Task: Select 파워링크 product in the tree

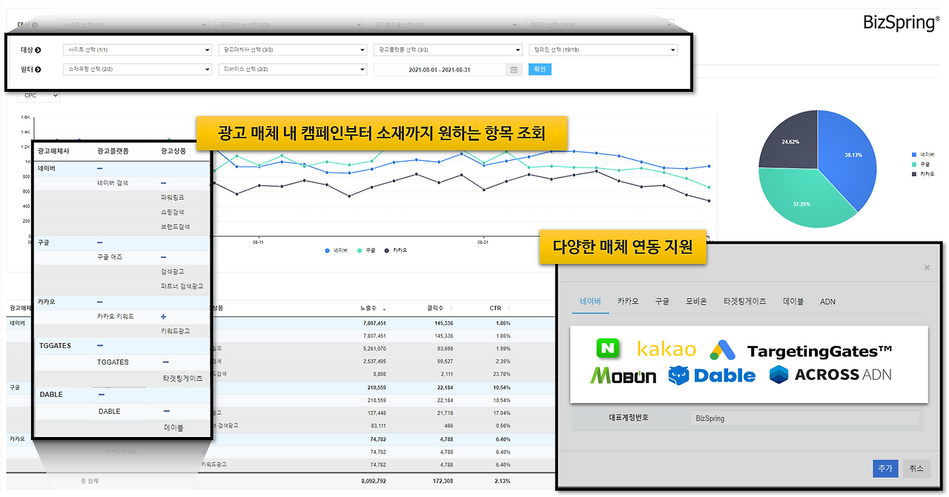Action: tap(173, 198)
